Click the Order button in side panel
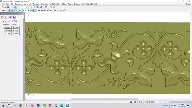Viewport: 192px width, 108px height. [x=16, y=30]
